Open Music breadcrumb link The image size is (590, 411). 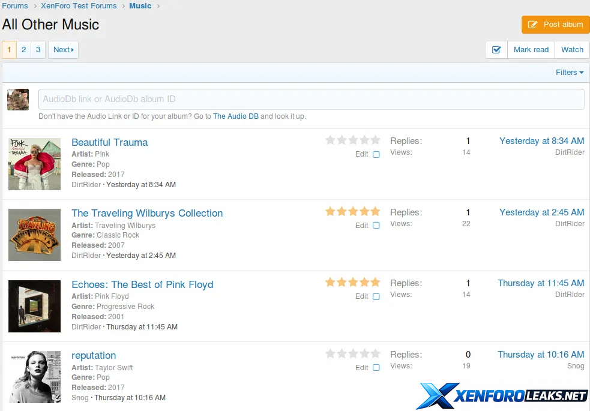point(140,6)
